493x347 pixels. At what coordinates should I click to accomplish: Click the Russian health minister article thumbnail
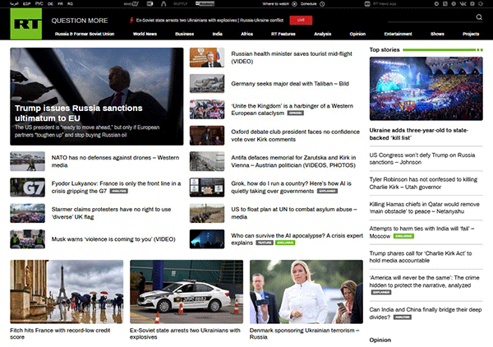tap(207, 58)
